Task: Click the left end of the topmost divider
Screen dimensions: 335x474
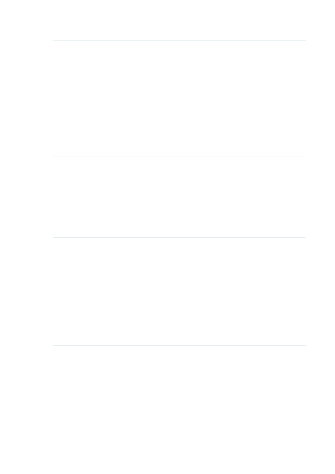Action: click(53, 40)
